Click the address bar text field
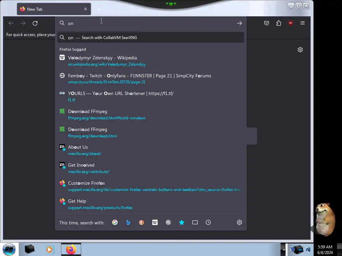 151,23
